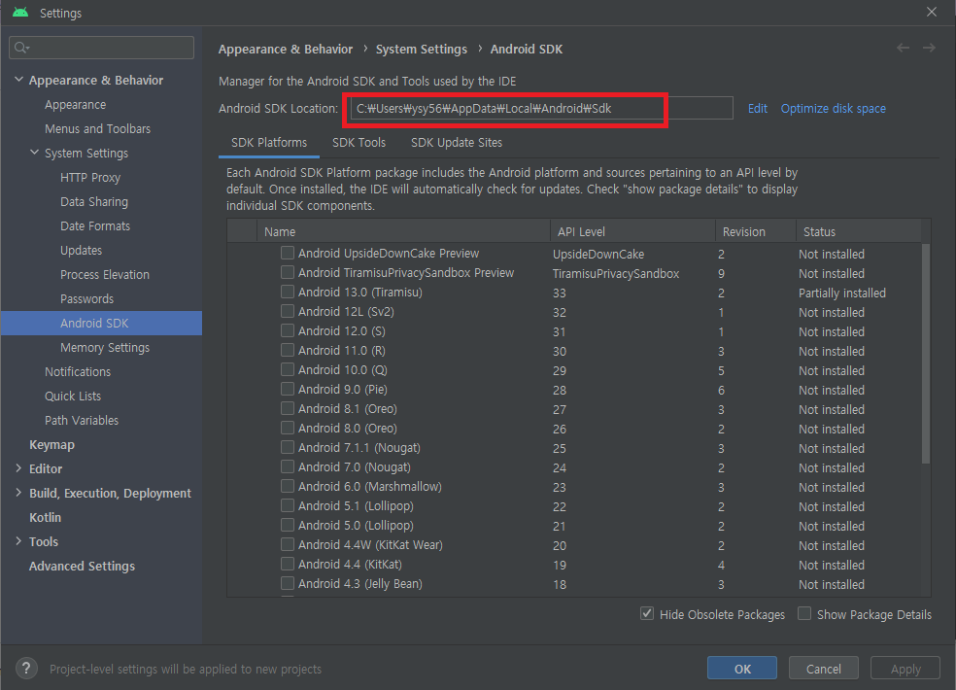Expand Build, Execution, Deployment section
The height and width of the screenshot is (690, 956).
[18, 493]
